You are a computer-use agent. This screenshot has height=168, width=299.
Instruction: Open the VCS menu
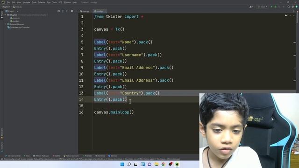click(x=60, y=2)
